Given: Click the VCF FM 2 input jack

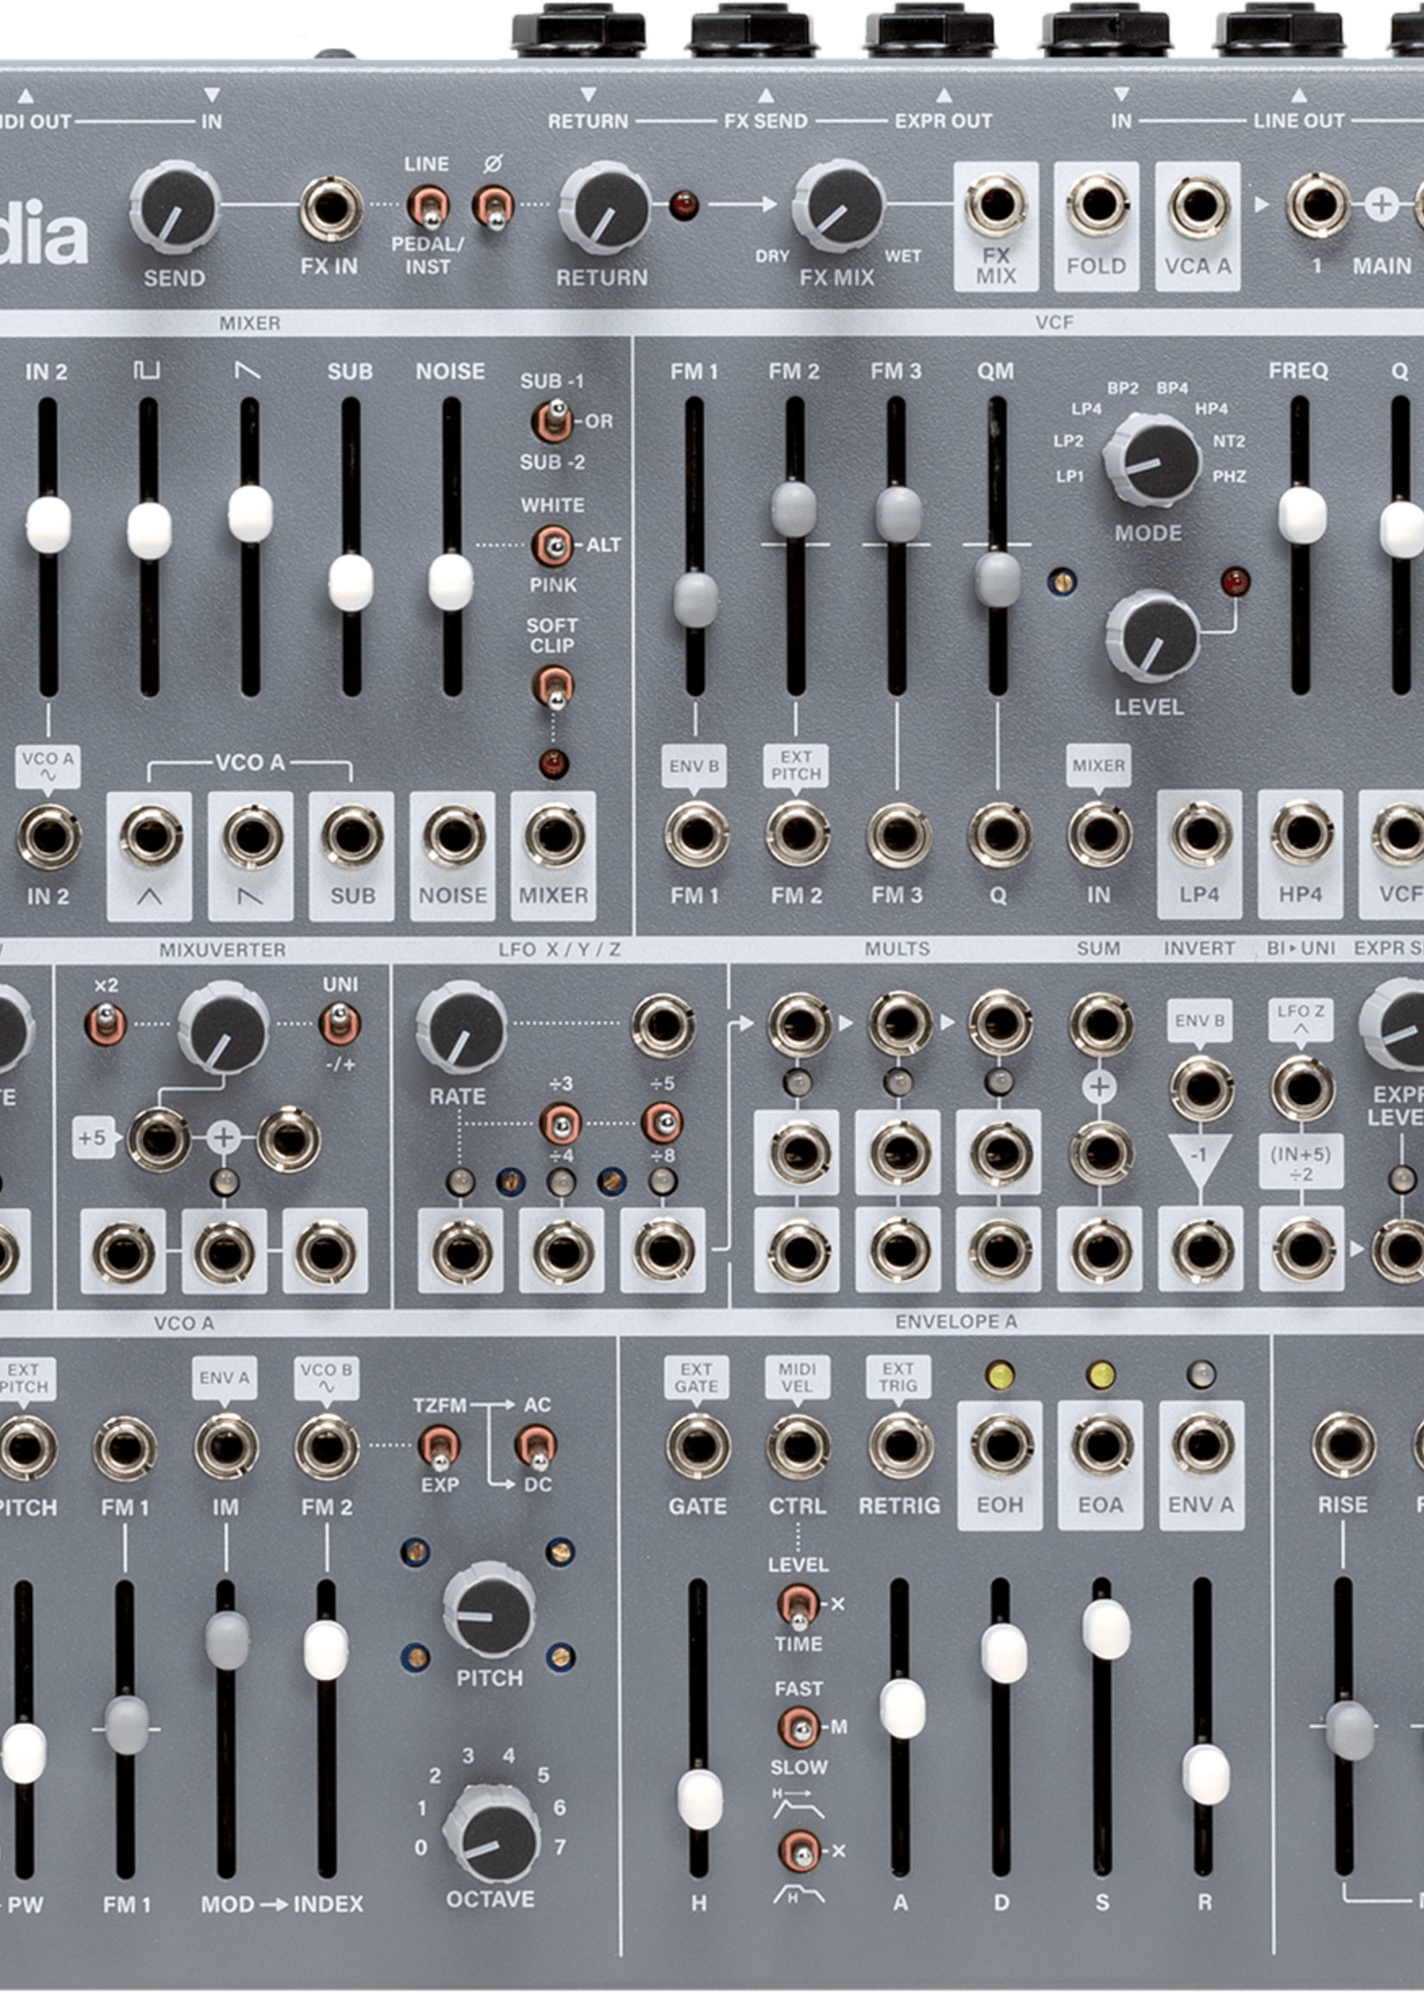Looking at the screenshot, I should pos(797,834).
